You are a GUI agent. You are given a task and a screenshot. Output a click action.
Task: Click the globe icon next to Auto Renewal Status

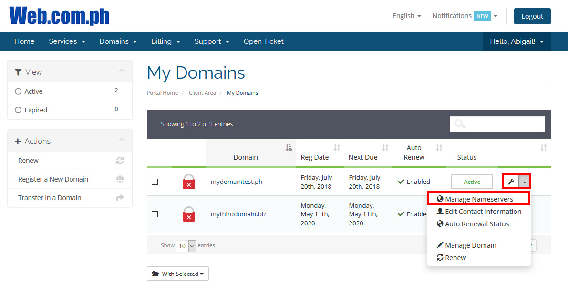coord(440,223)
